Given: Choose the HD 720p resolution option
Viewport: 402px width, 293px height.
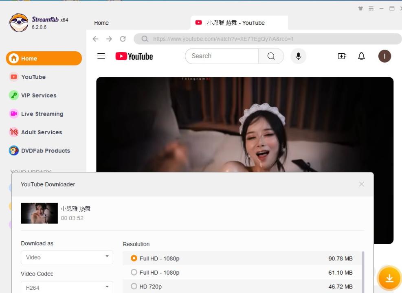Looking at the screenshot, I should click(134, 286).
